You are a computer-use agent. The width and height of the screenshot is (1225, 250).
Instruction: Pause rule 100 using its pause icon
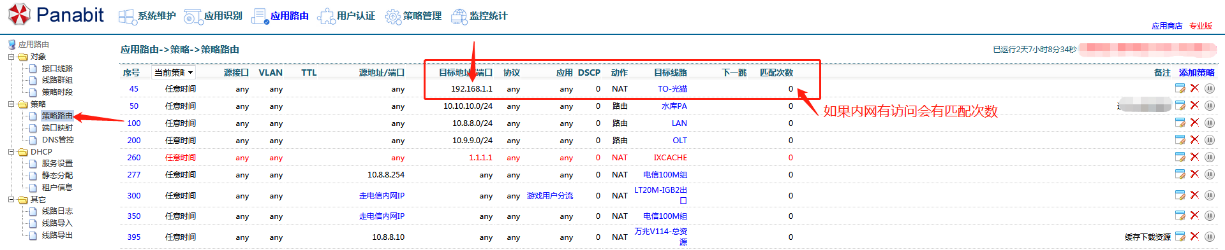pos(1210,123)
